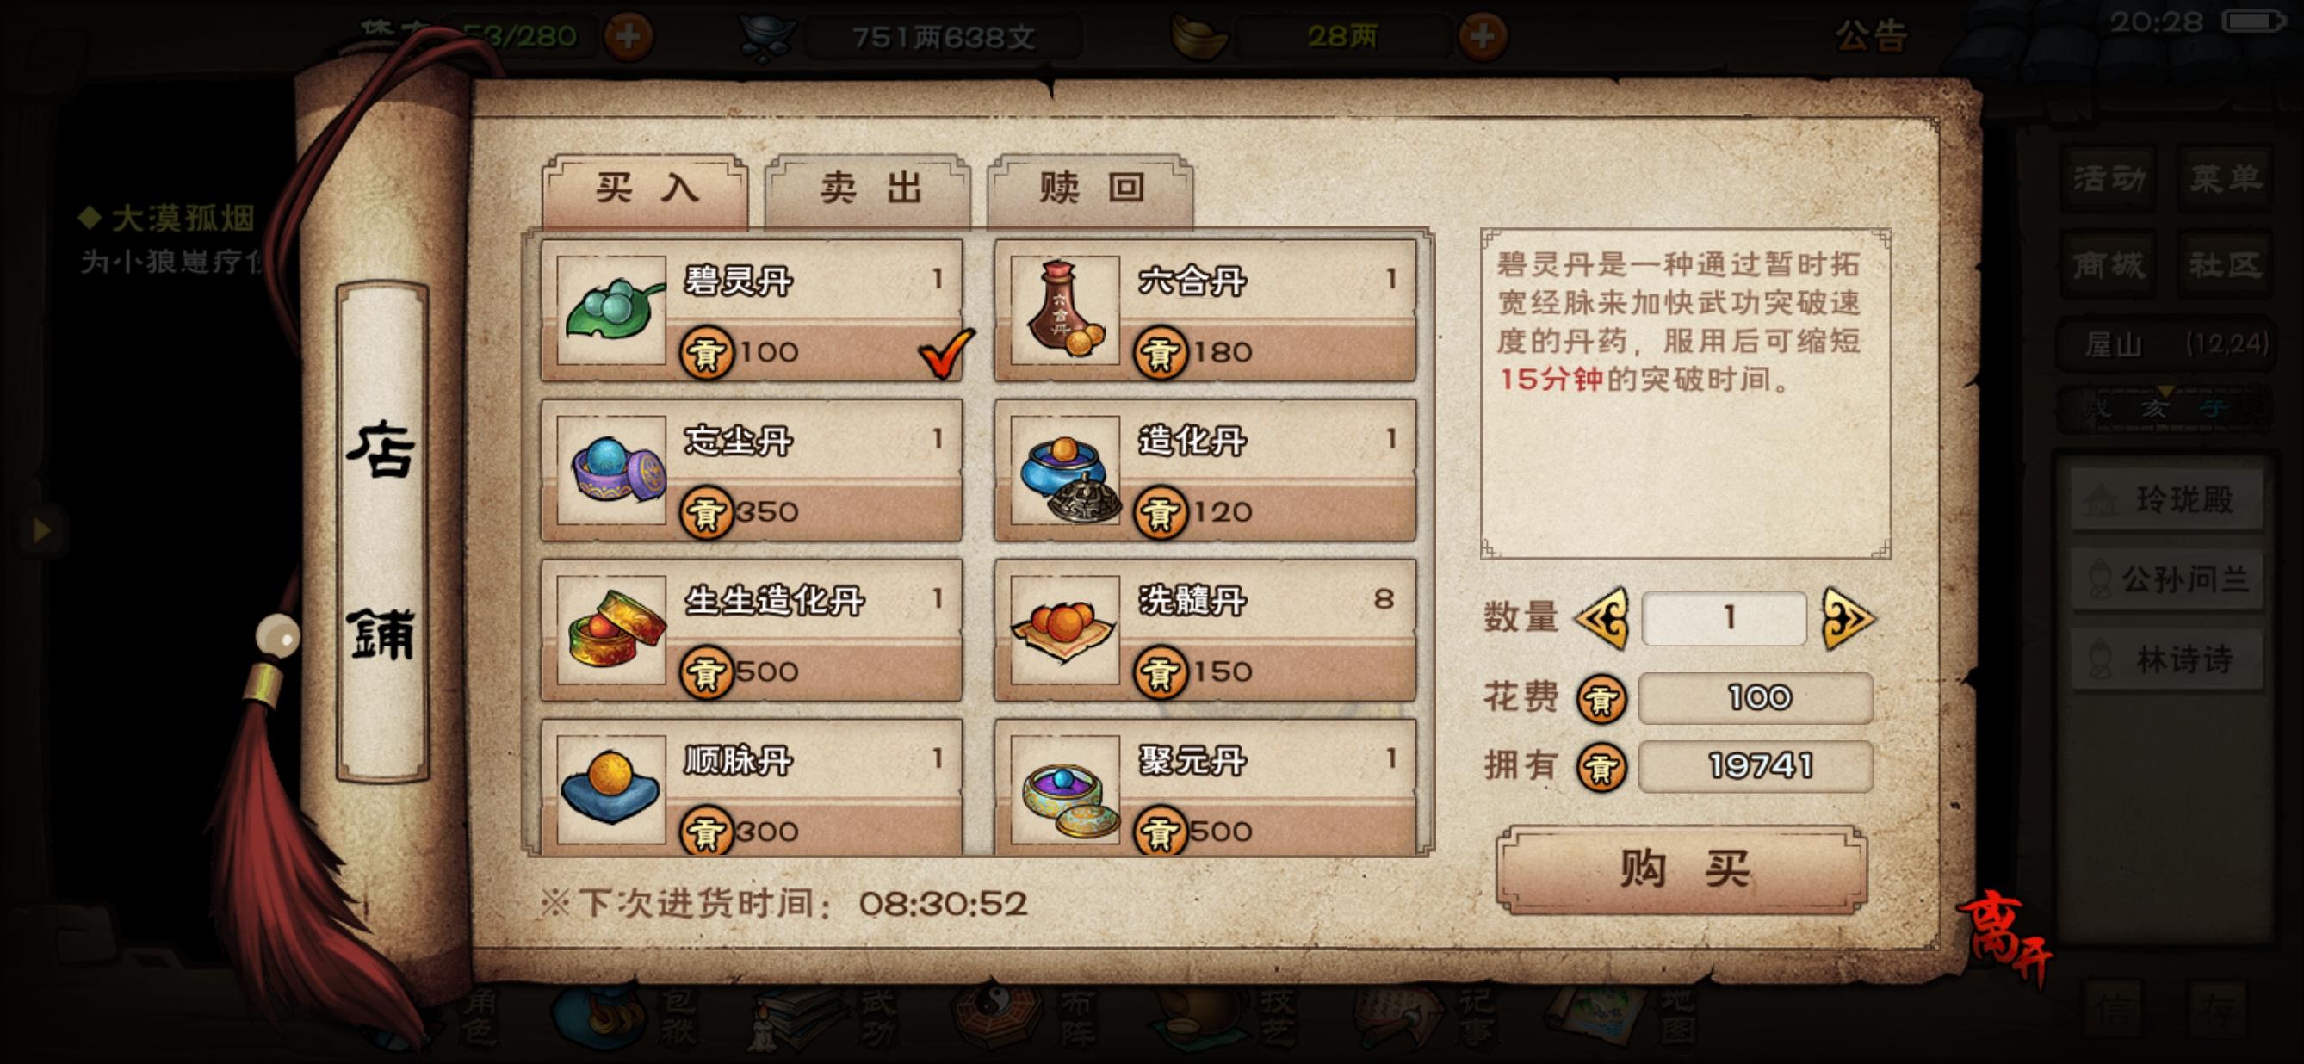The height and width of the screenshot is (1064, 2304).
Task: Click the red 离开 leave button
Action: click(x=2005, y=935)
